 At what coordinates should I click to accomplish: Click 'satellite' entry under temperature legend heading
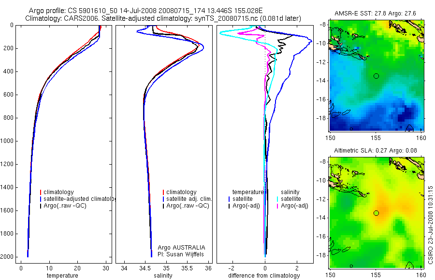[243, 199]
